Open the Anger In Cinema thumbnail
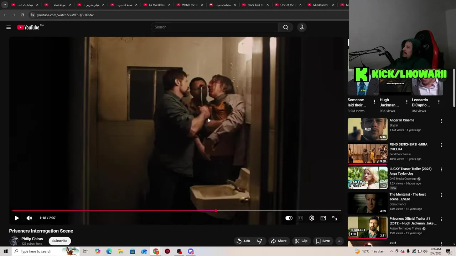This screenshot has height=256, width=456. 367,129
